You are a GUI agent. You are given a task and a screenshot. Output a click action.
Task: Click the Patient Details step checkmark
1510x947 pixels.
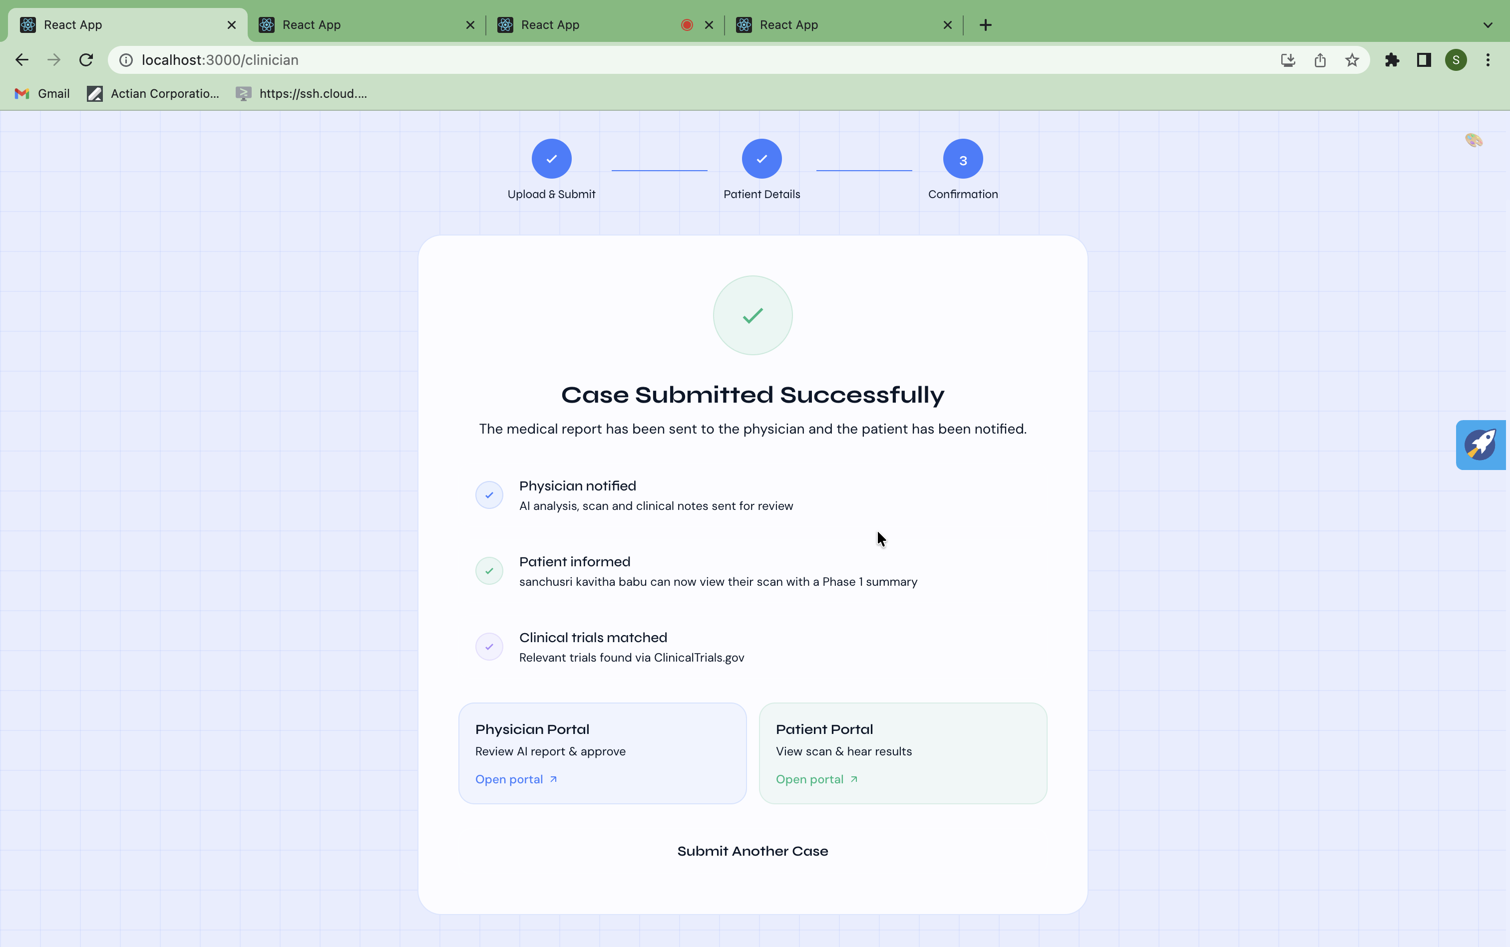pyautogui.click(x=761, y=159)
